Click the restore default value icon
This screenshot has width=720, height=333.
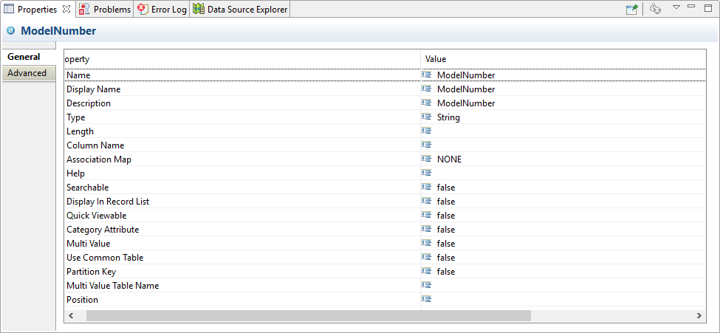tap(655, 9)
